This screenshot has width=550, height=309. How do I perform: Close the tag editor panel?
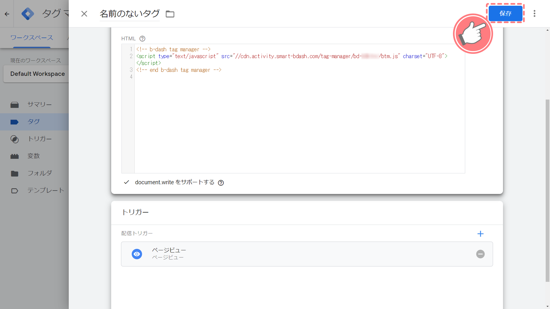(x=84, y=14)
